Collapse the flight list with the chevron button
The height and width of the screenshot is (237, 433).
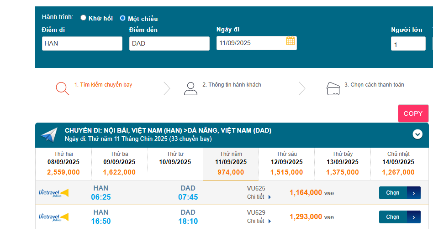pos(417,134)
